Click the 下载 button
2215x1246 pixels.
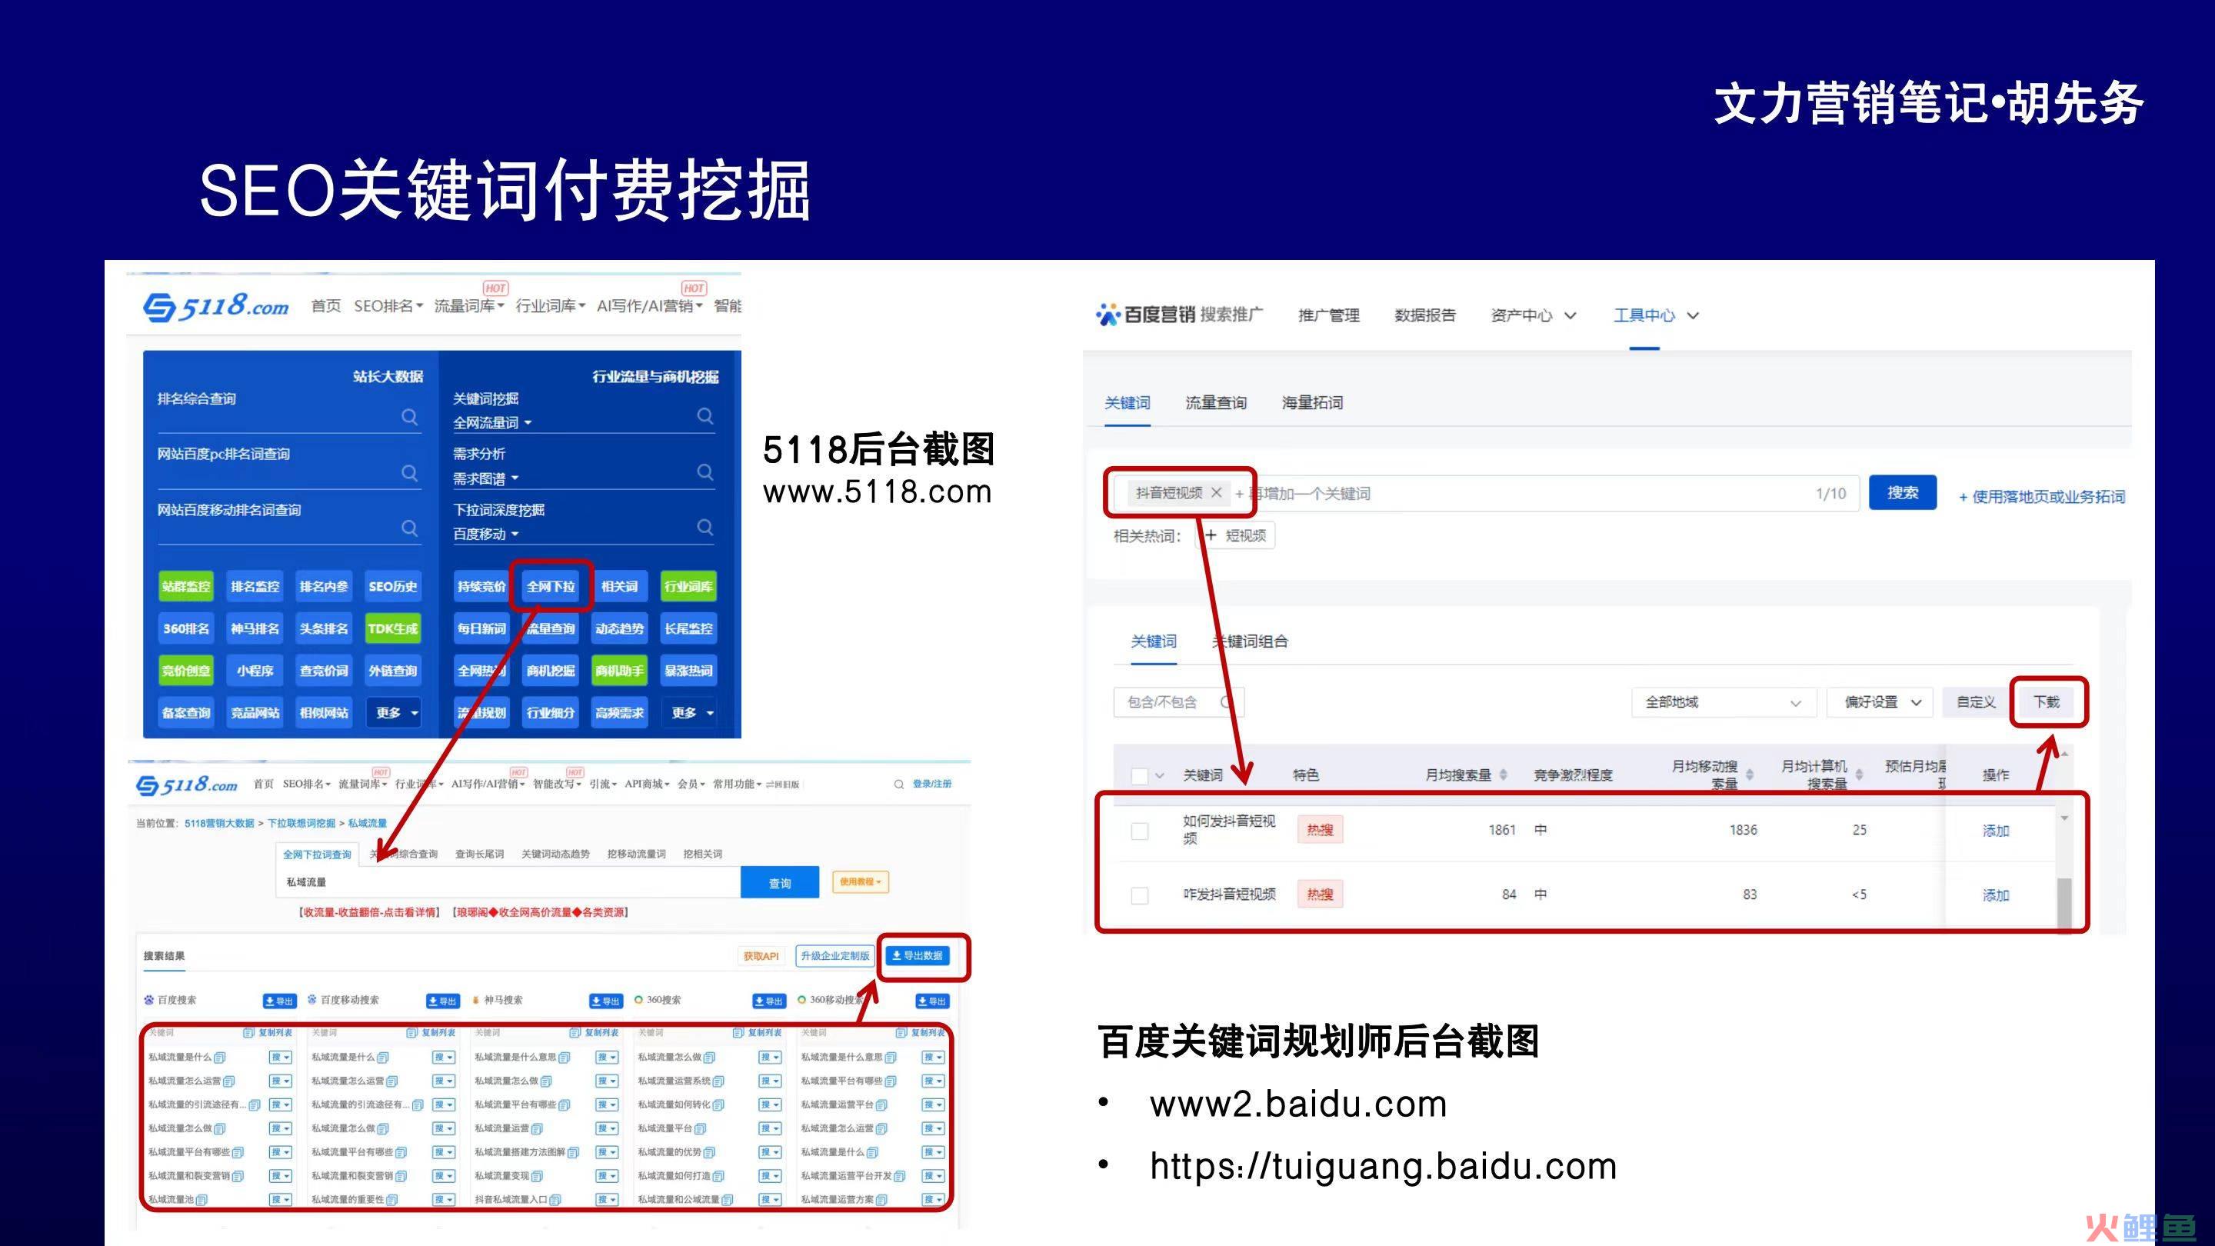coord(2047,702)
